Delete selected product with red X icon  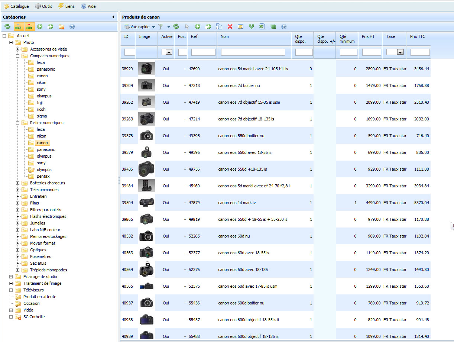[230, 27]
